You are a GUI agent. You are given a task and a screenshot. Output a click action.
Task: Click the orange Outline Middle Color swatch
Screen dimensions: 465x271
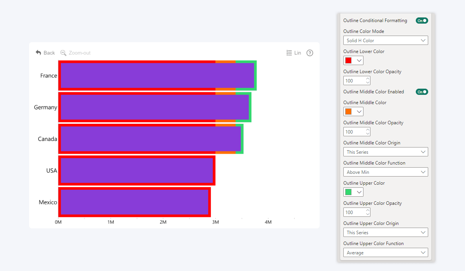348,111
